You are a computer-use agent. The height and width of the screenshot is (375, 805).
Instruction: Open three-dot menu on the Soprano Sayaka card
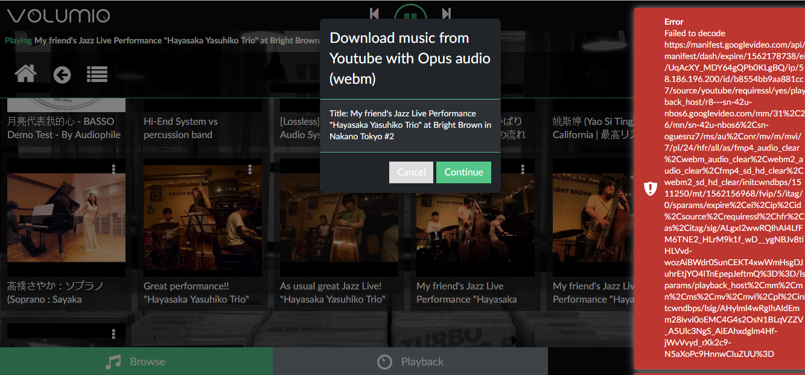point(113,169)
